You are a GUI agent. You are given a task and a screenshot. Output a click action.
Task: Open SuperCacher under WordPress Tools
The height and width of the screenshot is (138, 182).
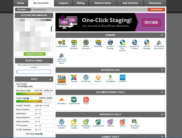(99, 123)
